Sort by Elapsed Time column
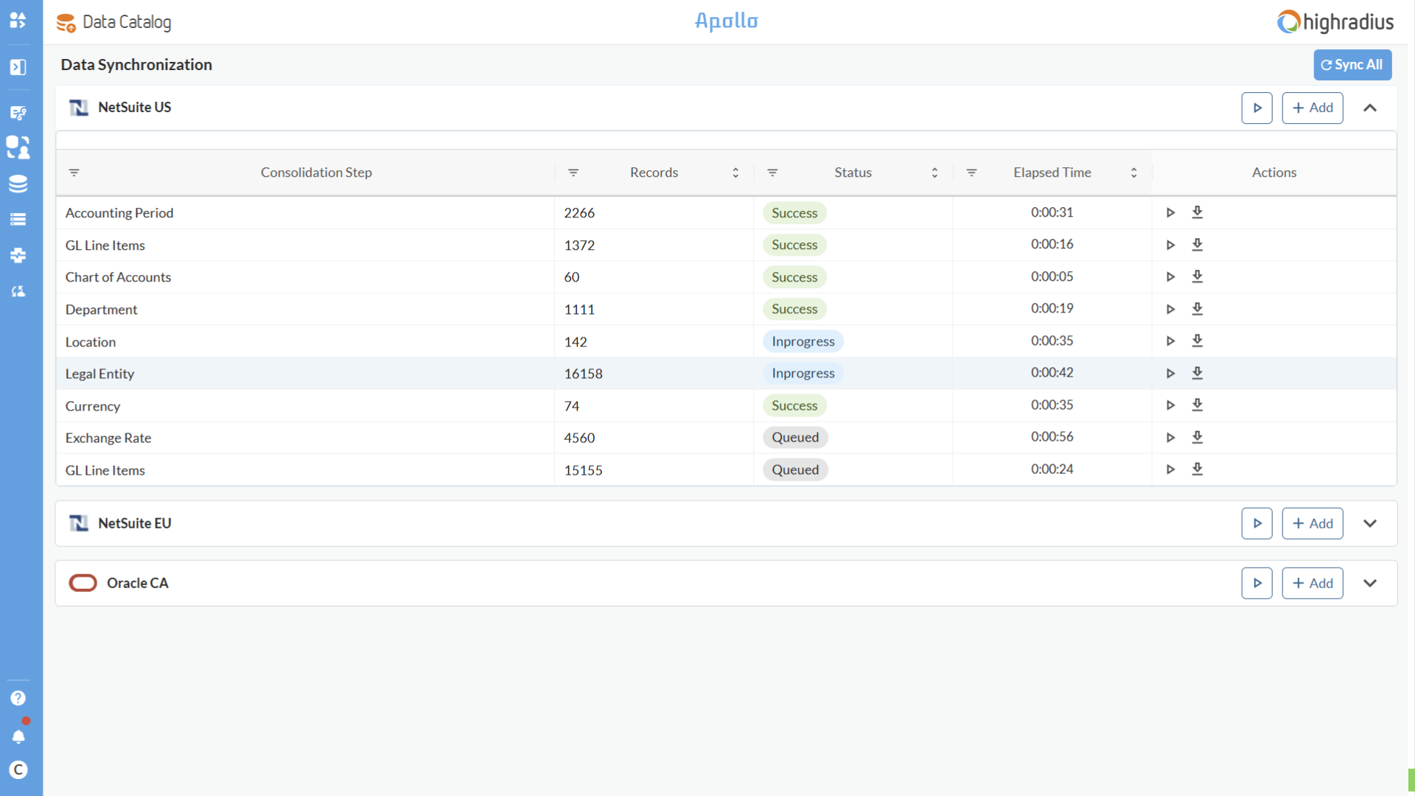Viewport: 1415px width, 796px height. coord(1133,172)
